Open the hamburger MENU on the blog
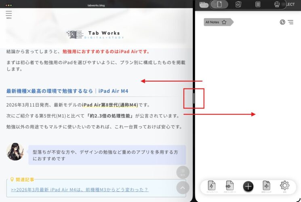 (x=9, y=15)
